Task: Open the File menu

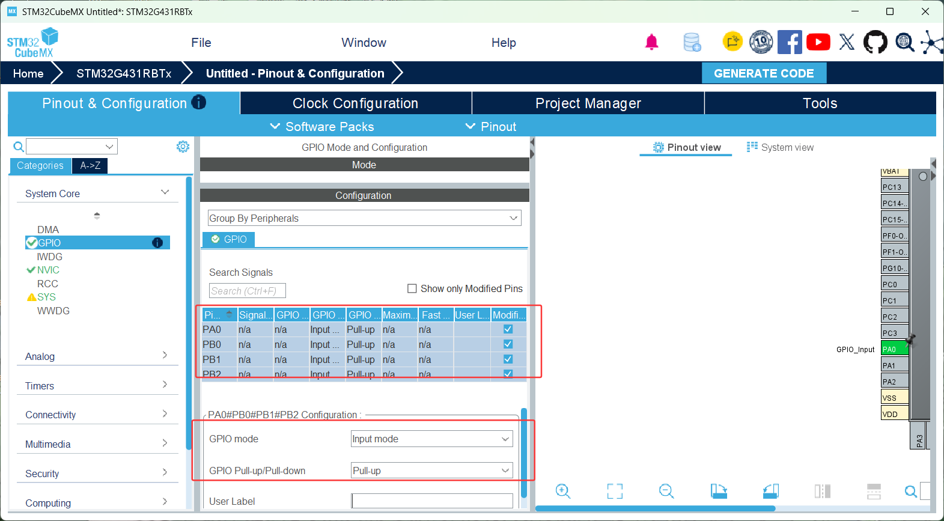Action: [x=201, y=42]
